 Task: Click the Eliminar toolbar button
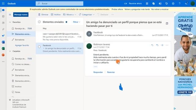[x=43, y=15]
